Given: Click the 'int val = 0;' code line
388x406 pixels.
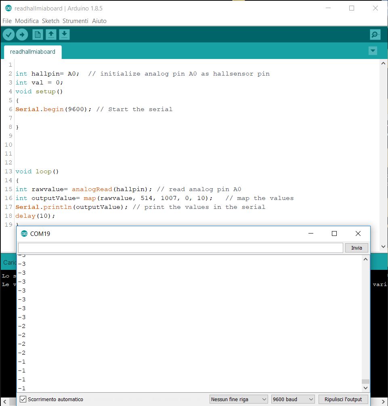Looking at the screenshot, I should tap(39, 82).
